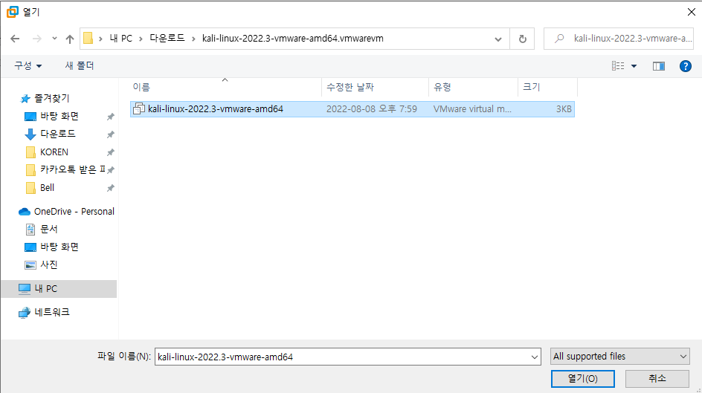Select the kali-linux-2022.3-vmware-amd64 file

coord(352,109)
